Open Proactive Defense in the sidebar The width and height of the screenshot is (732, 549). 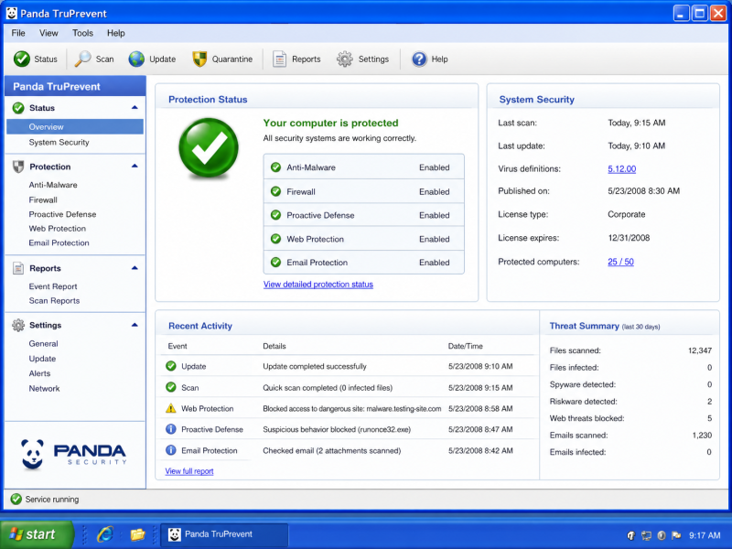62,214
